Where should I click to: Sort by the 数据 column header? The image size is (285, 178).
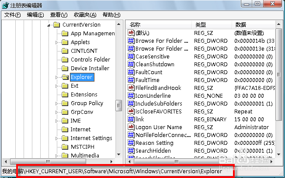pos(254,25)
